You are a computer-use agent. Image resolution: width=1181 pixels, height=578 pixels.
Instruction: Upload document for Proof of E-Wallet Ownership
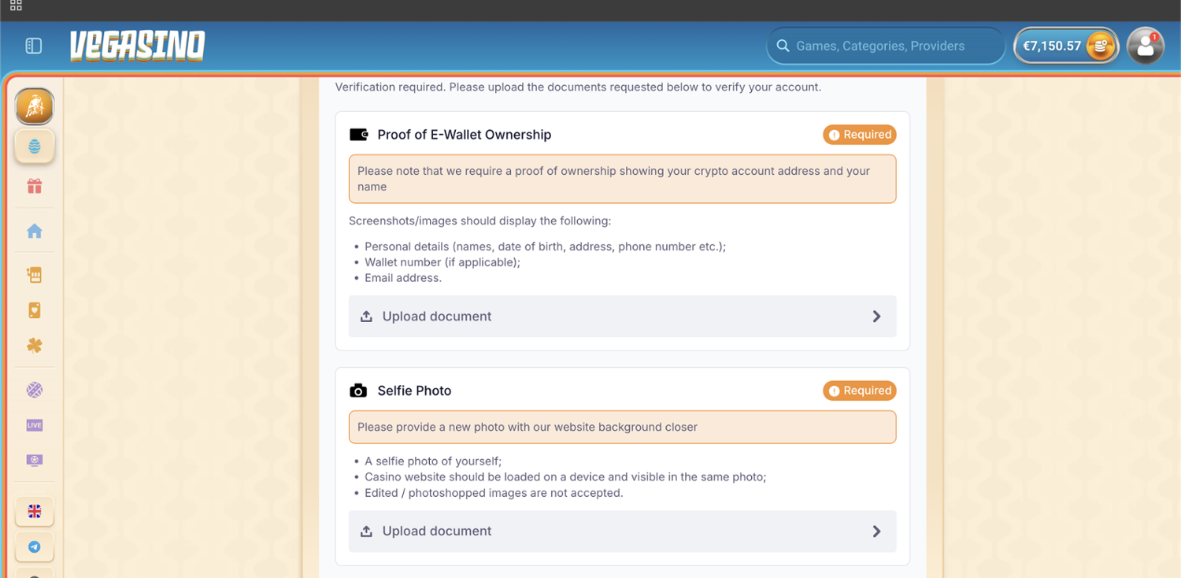(437, 317)
